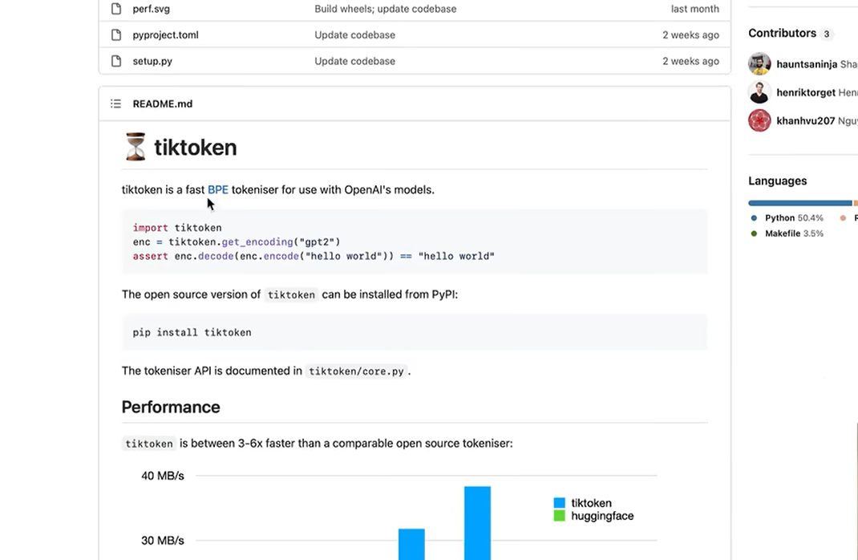Follow the BPE link in the README
Image resolution: width=858 pixels, height=560 pixels.
[218, 190]
